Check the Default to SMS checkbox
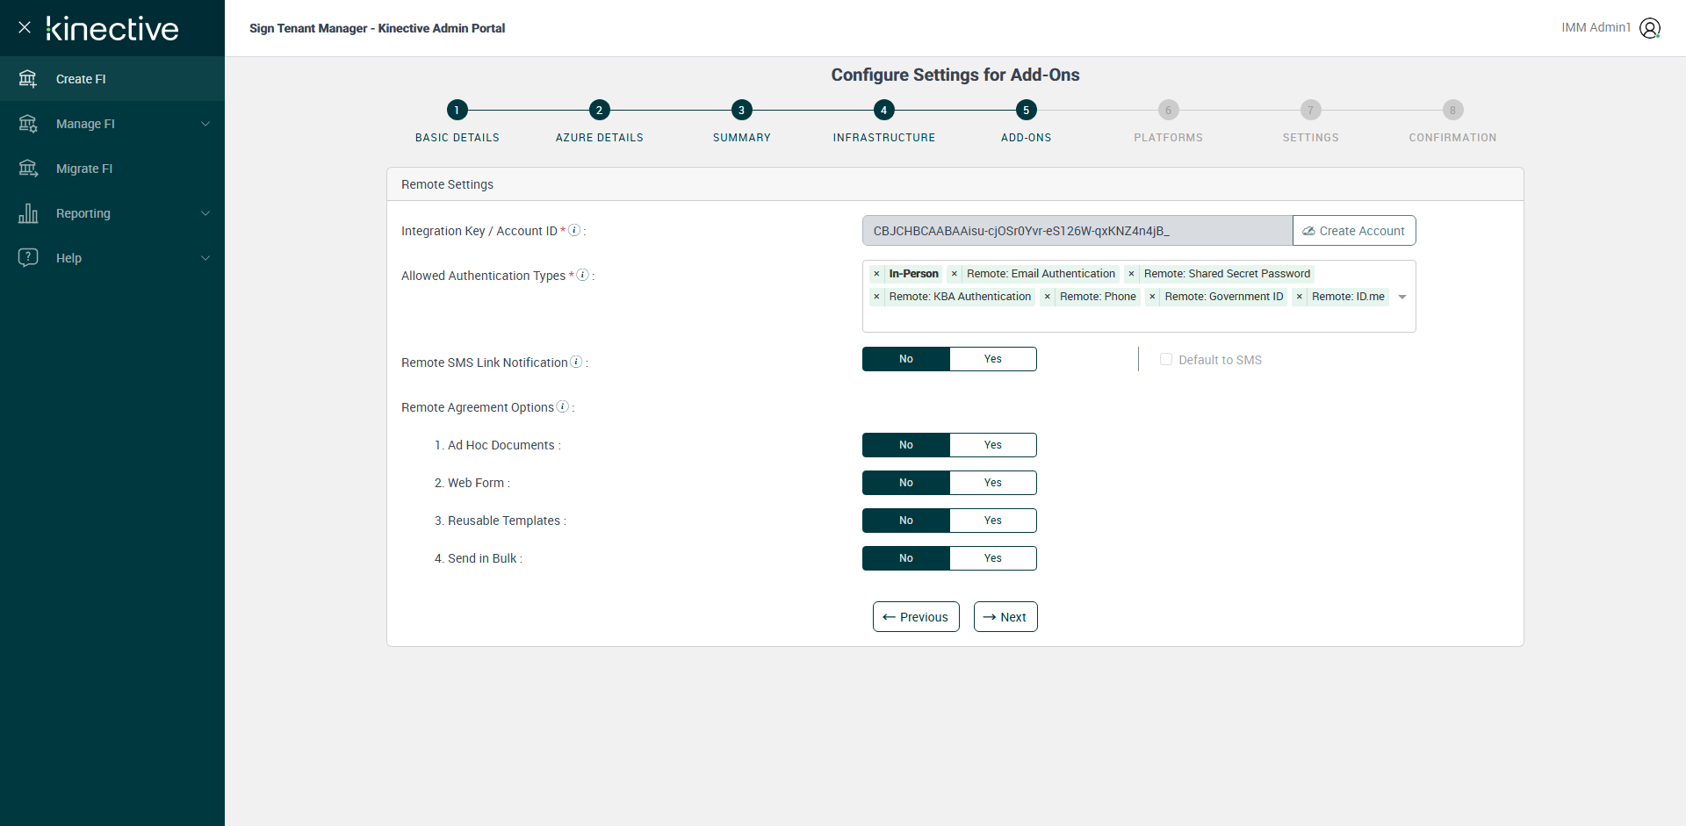This screenshot has width=1686, height=826. 1166,359
